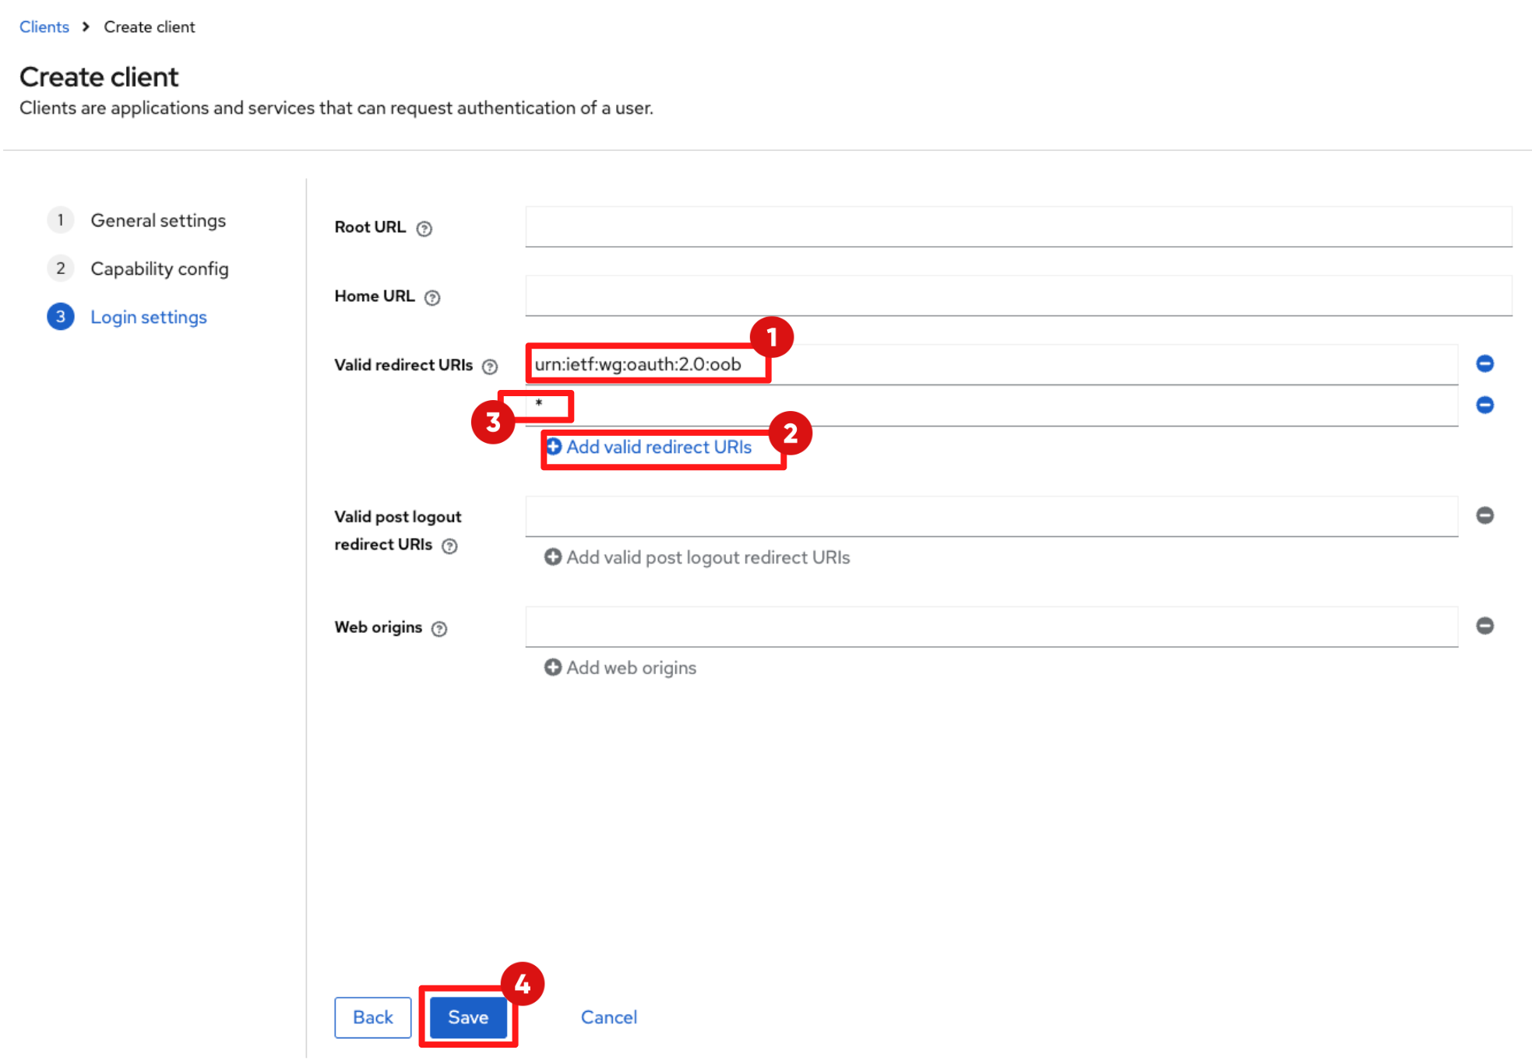Go to General settings step
Image resolution: width=1532 pixels, height=1064 pixels.
(x=157, y=220)
